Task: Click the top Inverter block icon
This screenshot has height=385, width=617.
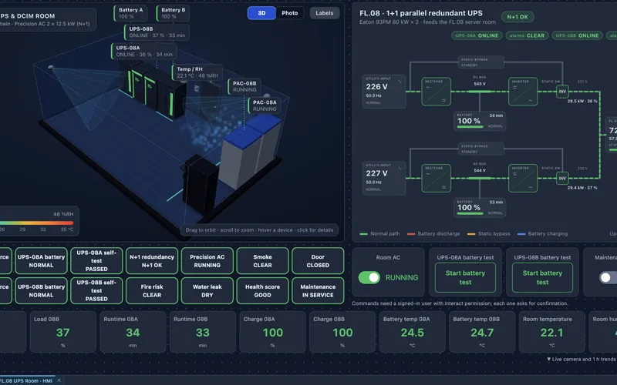Action: point(523,92)
